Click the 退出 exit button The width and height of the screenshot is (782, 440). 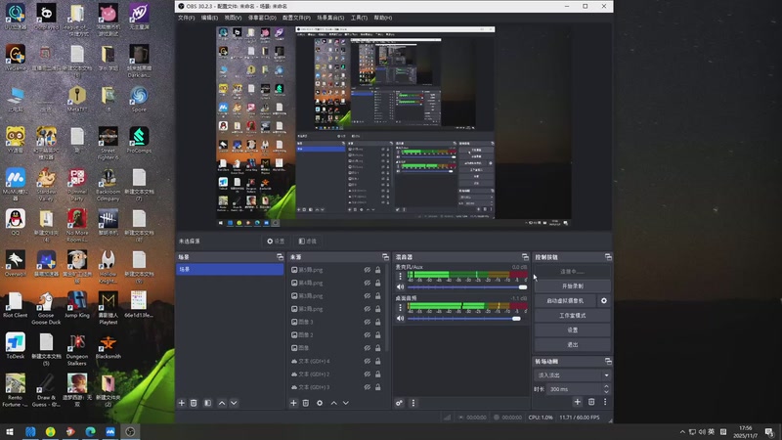(x=572, y=345)
